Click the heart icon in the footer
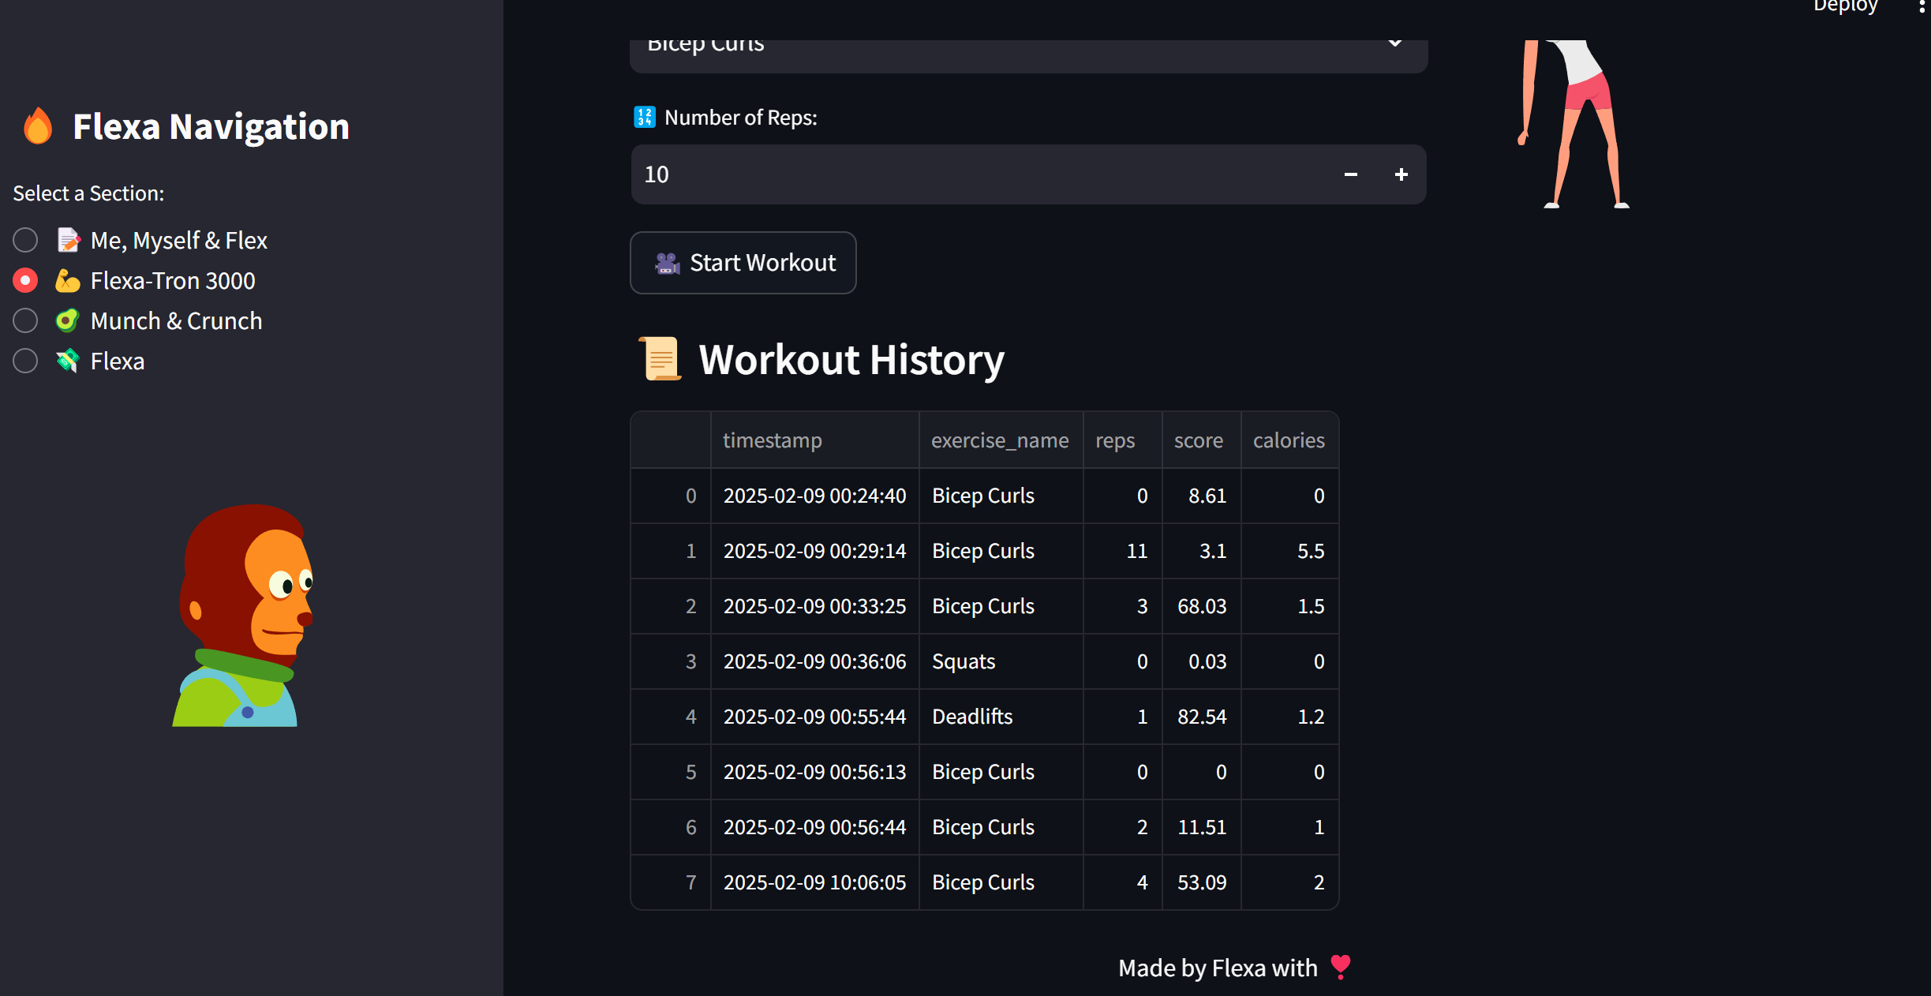 [x=1340, y=967]
